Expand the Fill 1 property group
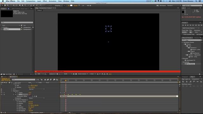This screenshot has width=203, height=114. click(x=12, y=89)
